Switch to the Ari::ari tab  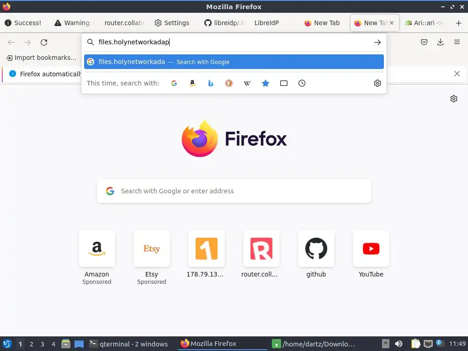[424, 23]
